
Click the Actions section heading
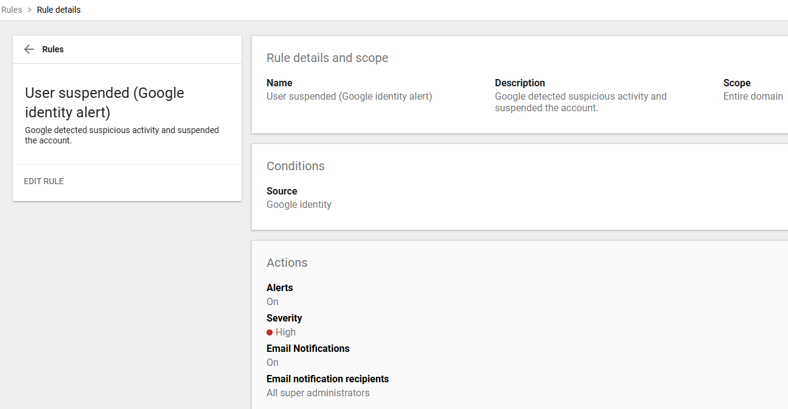click(x=287, y=263)
